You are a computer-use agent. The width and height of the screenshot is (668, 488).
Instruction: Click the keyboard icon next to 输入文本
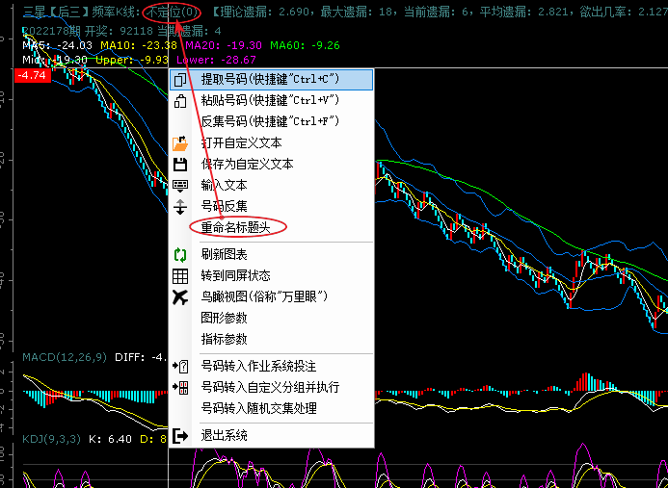click(x=180, y=186)
